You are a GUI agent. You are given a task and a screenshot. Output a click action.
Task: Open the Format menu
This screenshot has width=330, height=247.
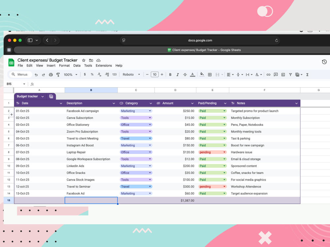coord(64,66)
